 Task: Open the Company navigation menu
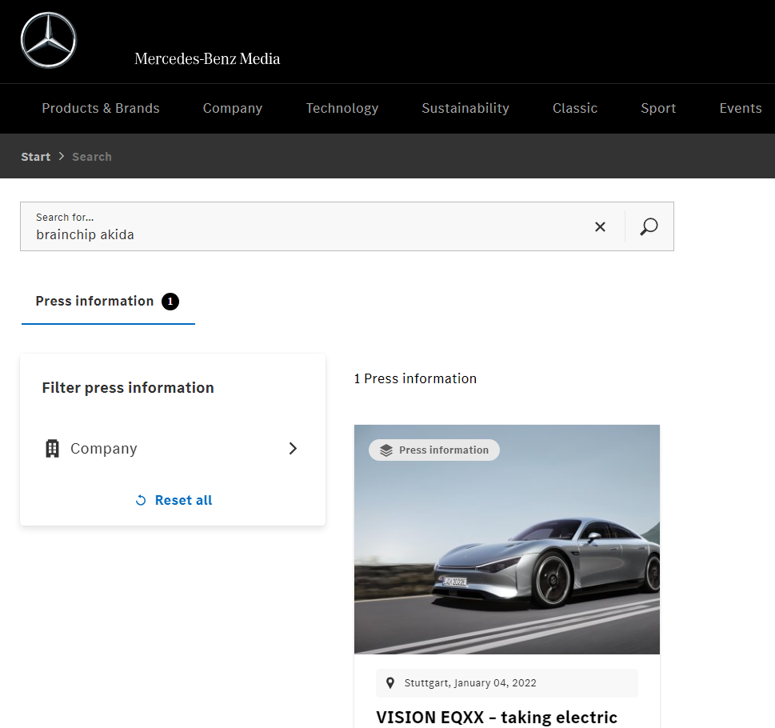coord(233,109)
